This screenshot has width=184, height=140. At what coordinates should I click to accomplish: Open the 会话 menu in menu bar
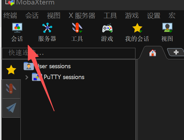[x=32, y=16]
